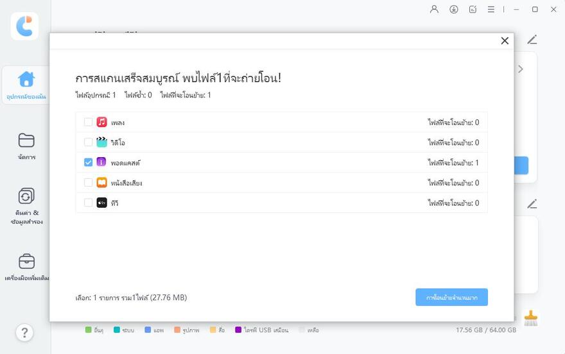565x354 pixels.
Task: Click the blue transfer button
Action: click(451, 298)
